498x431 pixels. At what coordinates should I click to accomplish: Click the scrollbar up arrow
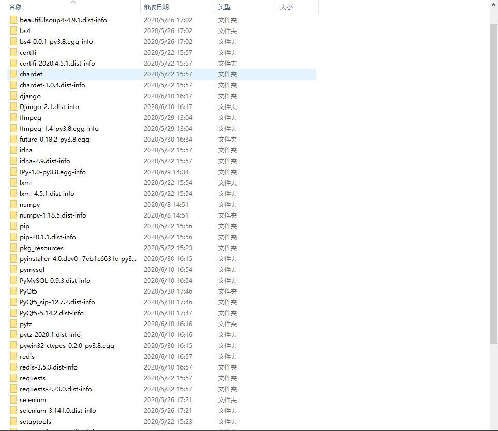pyautogui.click(x=493, y=4)
